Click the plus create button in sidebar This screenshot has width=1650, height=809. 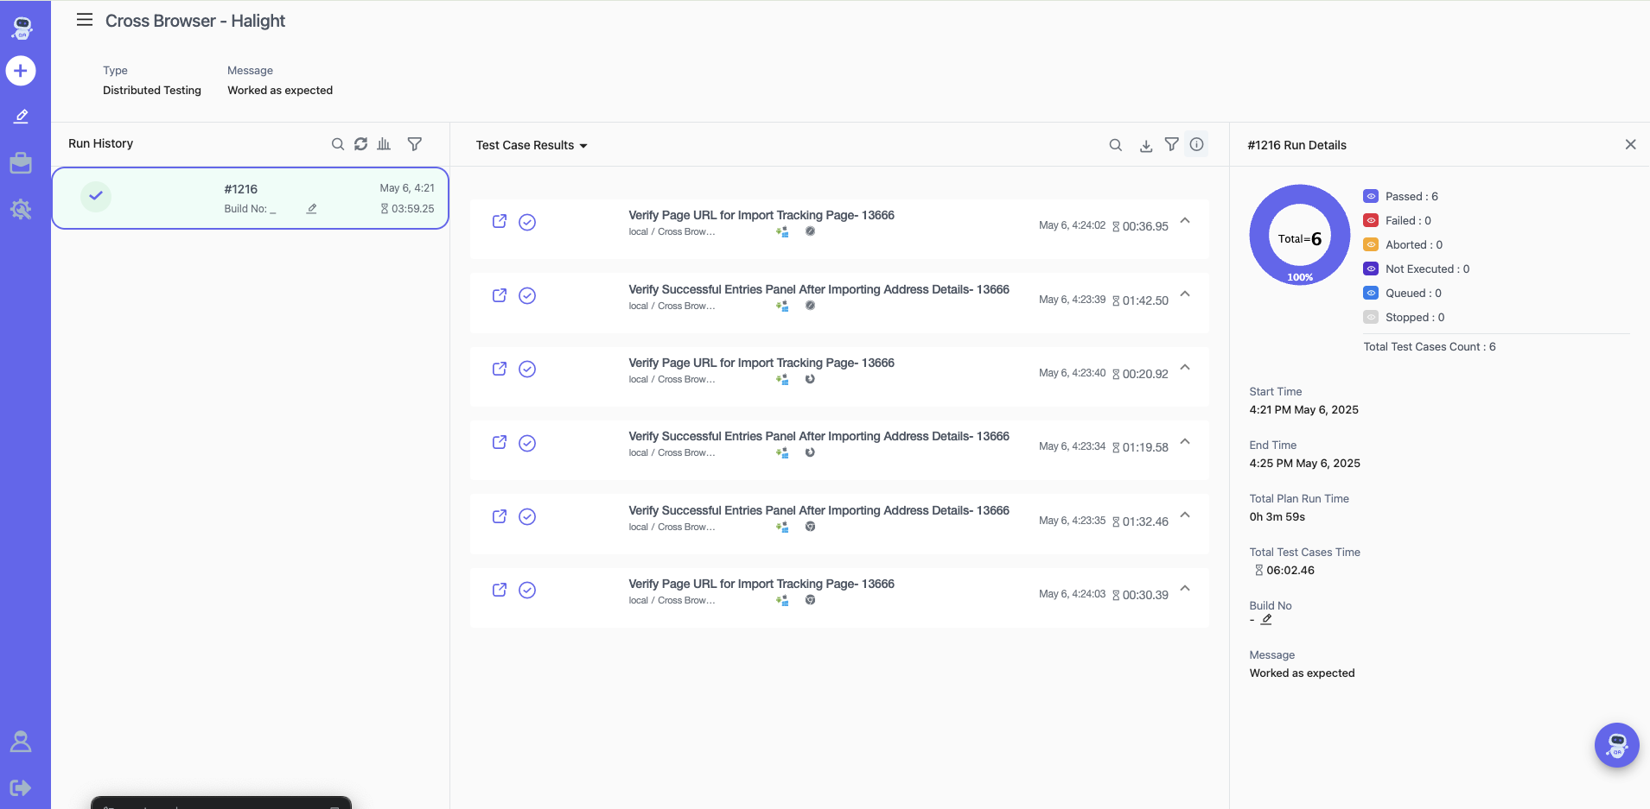coord(21,71)
